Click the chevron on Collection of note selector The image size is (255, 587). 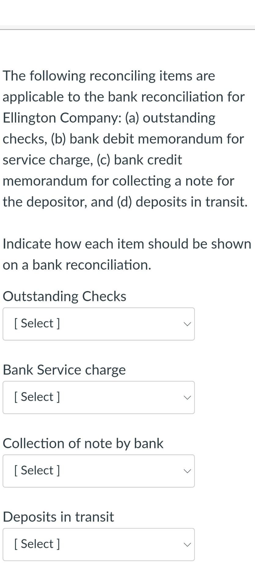pyautogui.click(x=187, y=471)
